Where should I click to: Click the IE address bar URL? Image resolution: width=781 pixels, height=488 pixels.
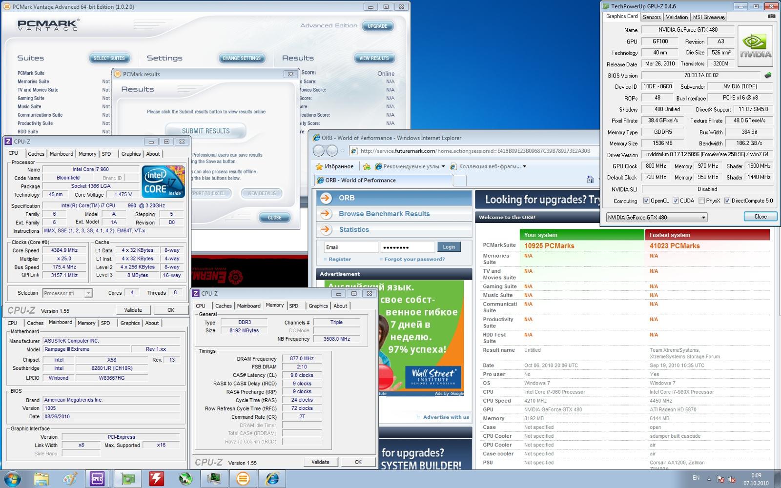point(475,151)
